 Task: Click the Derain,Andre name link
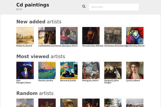(46, 81)
